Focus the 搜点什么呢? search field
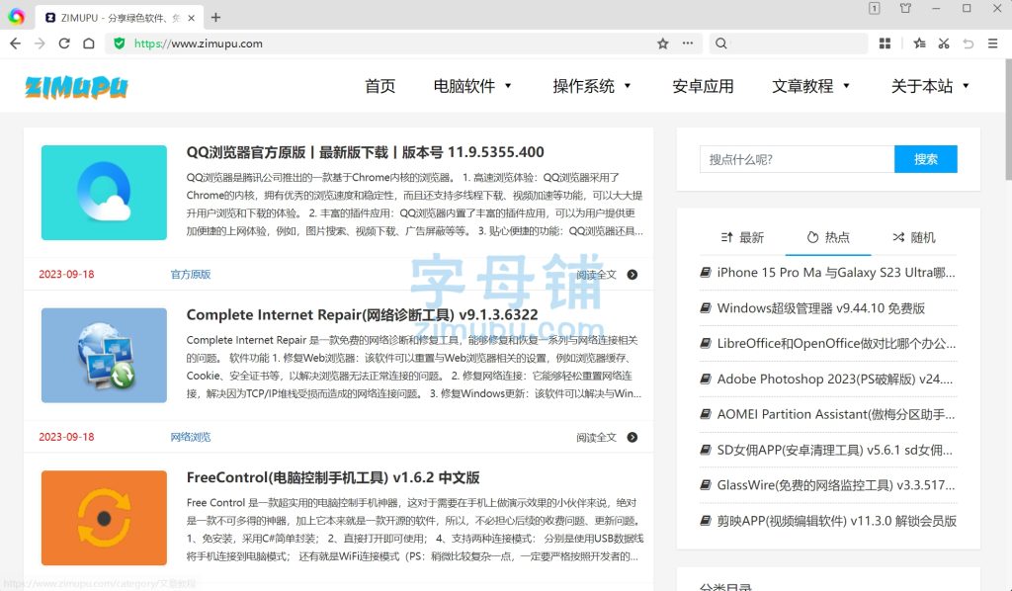1012x591 pixels. pos(798,159)
